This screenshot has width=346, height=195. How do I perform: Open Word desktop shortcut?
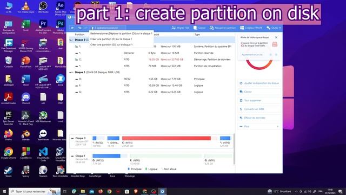click(26, 81)
